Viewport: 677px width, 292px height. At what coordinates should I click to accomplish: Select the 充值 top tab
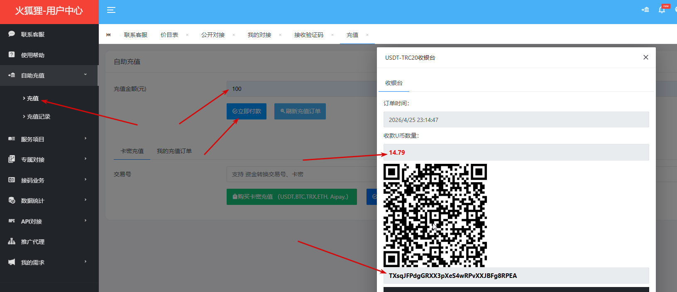click(x=352, y=35)
